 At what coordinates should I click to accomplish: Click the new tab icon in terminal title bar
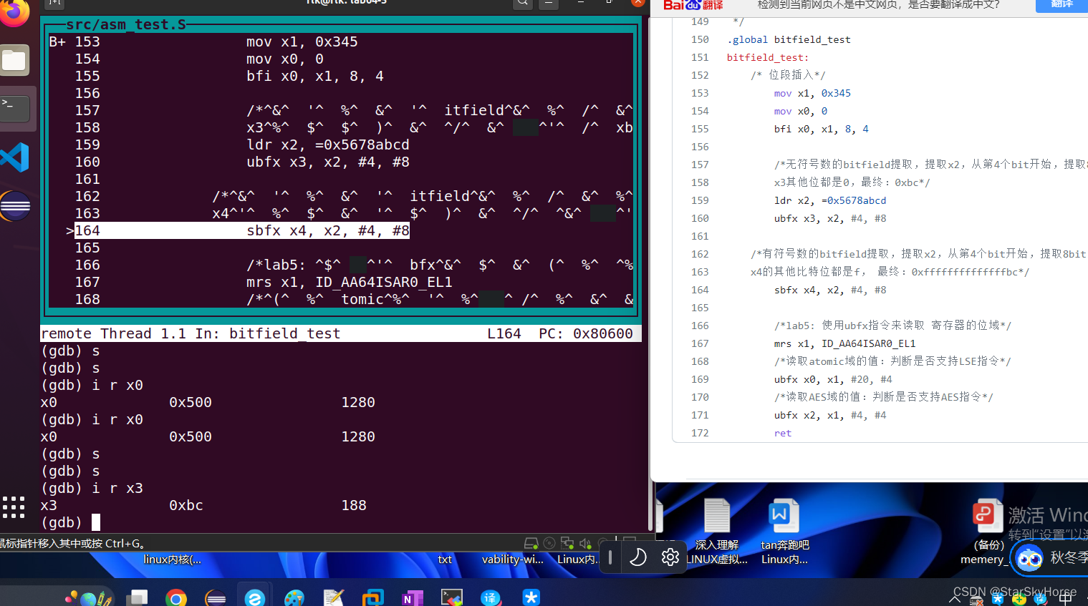point(54,3)
